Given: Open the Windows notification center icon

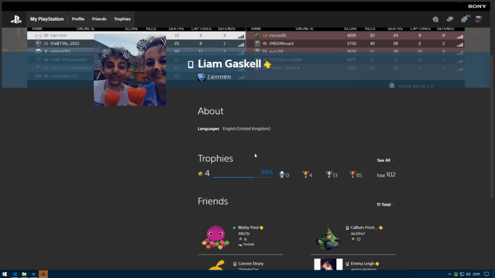Looking at the screenshot, I should point(487,274).
